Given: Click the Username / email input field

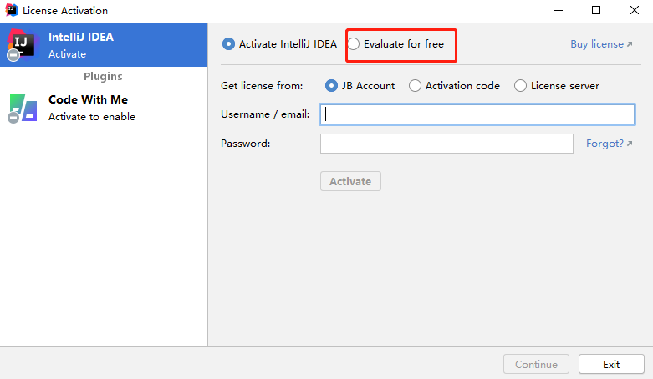Looking at the screenshot, I should pyautogui.click(x=477, y=114).
